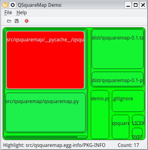Click the toolbar drag handle

tap(3, 21)
